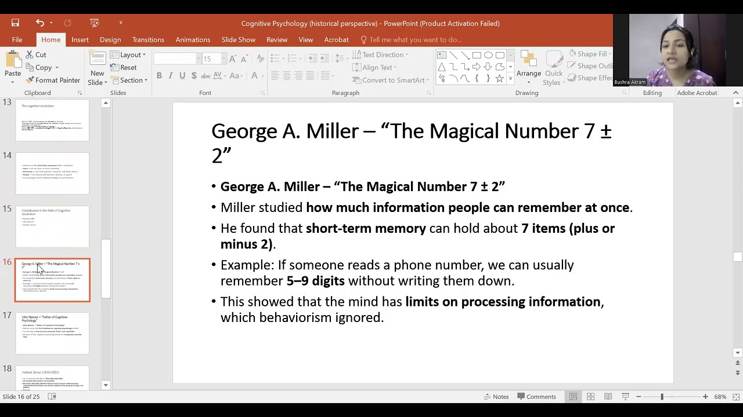Toggle center text alignment
The image size is (743, 417).
click(287, 76)
